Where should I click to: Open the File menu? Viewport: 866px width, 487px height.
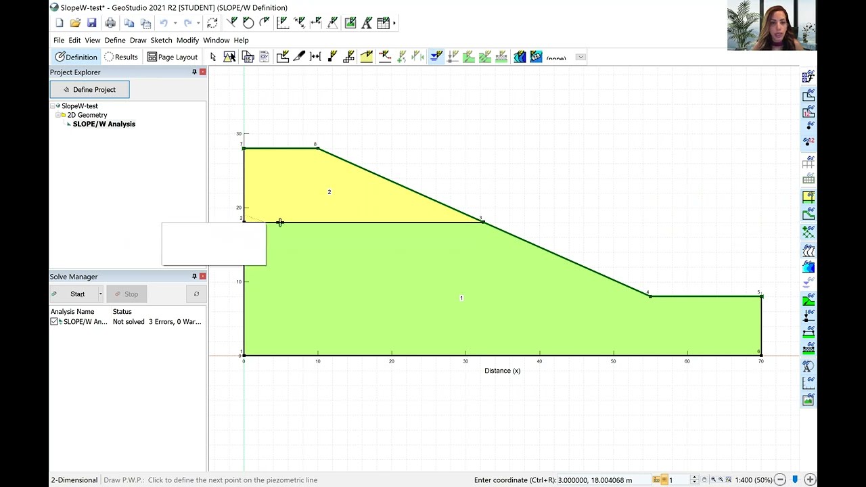point(59,40)
